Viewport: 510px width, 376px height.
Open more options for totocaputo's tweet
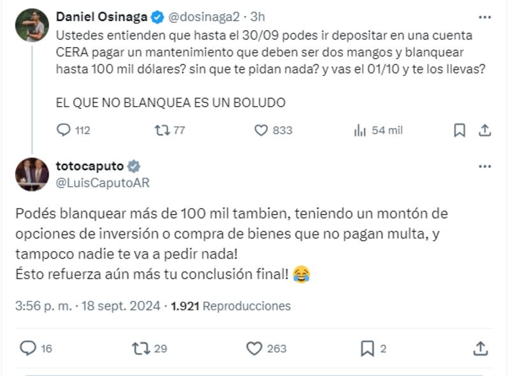coord(484,166)
